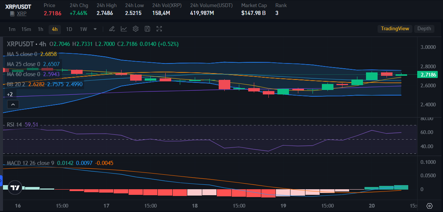Click the Rank 3 value
Viewport: 443px width, 212px height.
pos(277,13)
